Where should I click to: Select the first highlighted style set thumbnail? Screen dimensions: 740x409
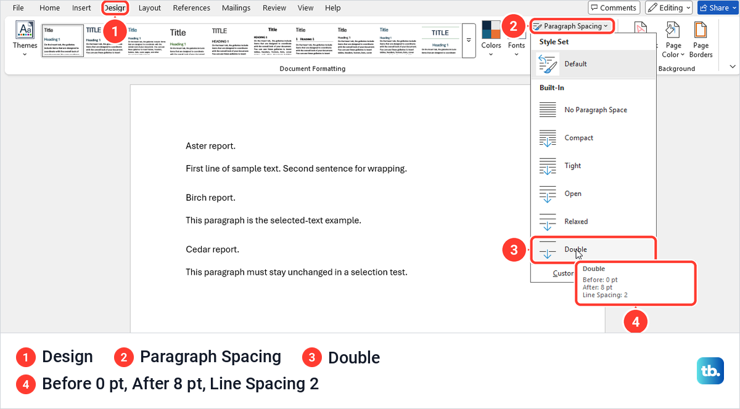62,41
